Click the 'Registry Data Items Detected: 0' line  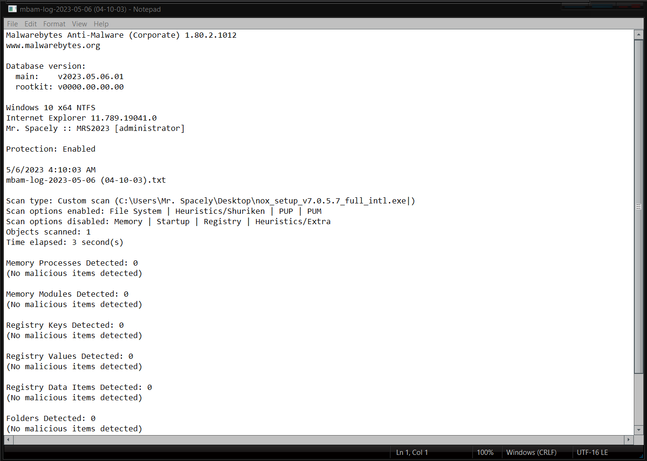point(79,388)
